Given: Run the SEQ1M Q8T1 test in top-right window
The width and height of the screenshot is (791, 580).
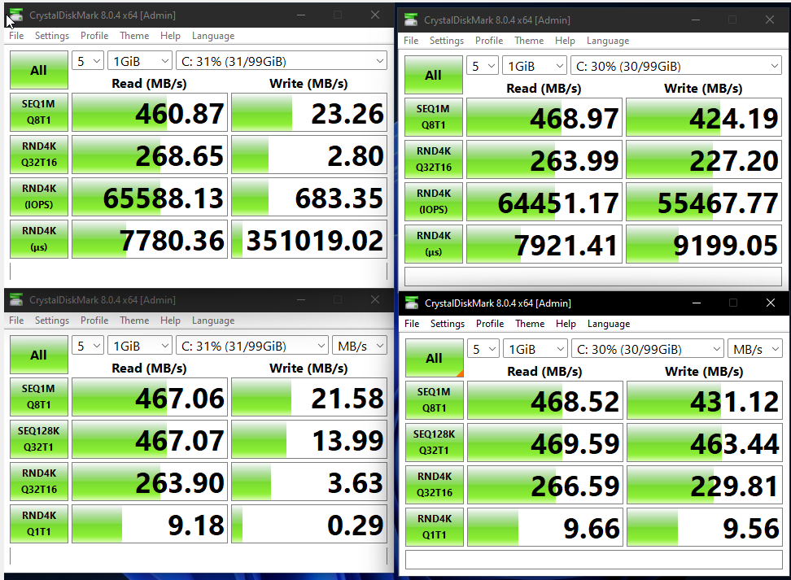Looking at the screenshot, I should pyautogui.click(x=433, y=117).
